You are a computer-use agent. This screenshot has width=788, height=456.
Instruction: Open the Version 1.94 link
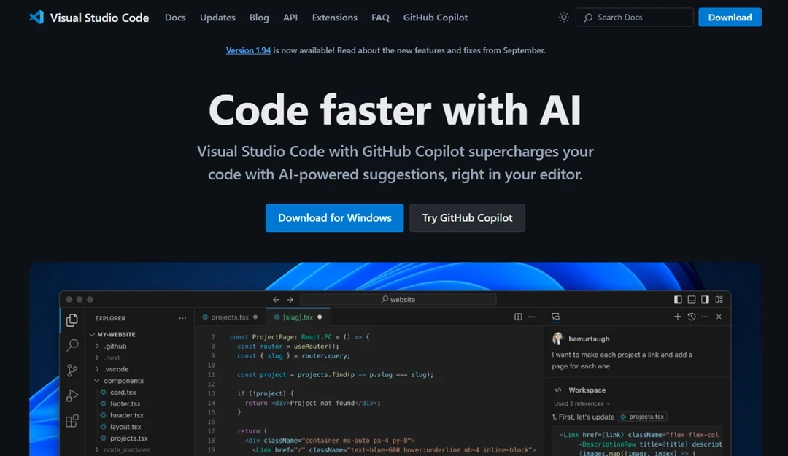point(248,50)
